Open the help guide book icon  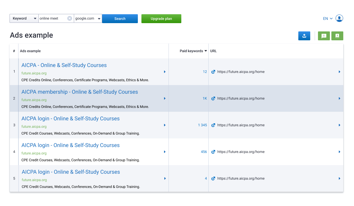[337, 36]
